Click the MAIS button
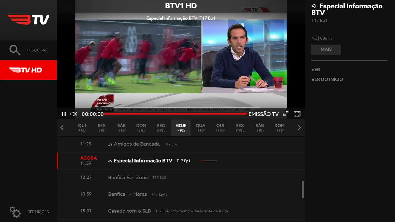The width and height of the screenshot is (395, 222). point(326,50)
